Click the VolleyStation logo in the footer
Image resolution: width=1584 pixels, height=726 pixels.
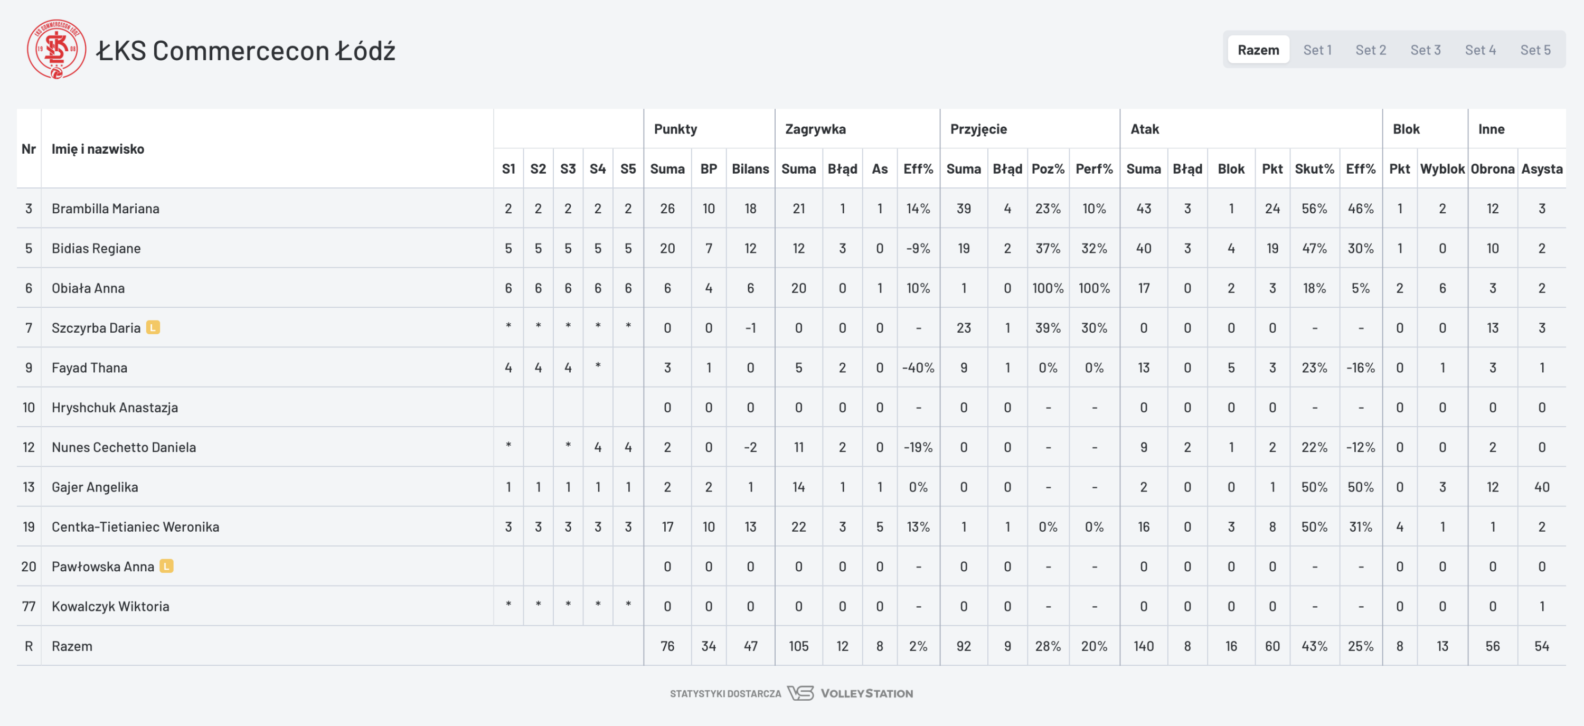851,693
